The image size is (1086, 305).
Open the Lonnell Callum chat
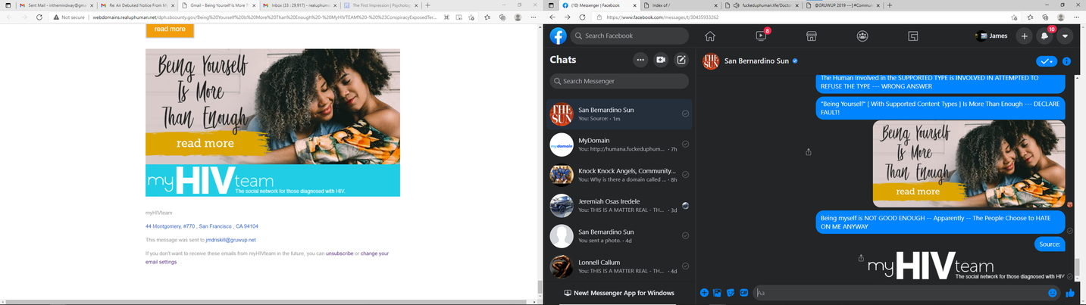coord(620,266)
